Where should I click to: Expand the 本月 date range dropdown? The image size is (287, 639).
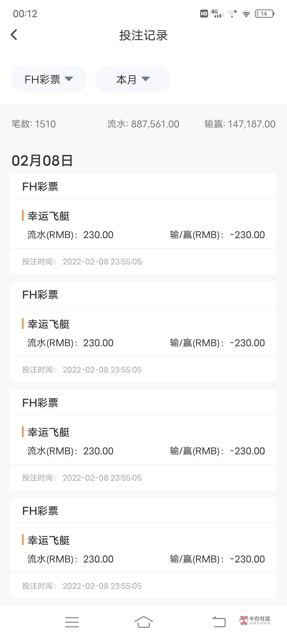(x=133, y=79)
